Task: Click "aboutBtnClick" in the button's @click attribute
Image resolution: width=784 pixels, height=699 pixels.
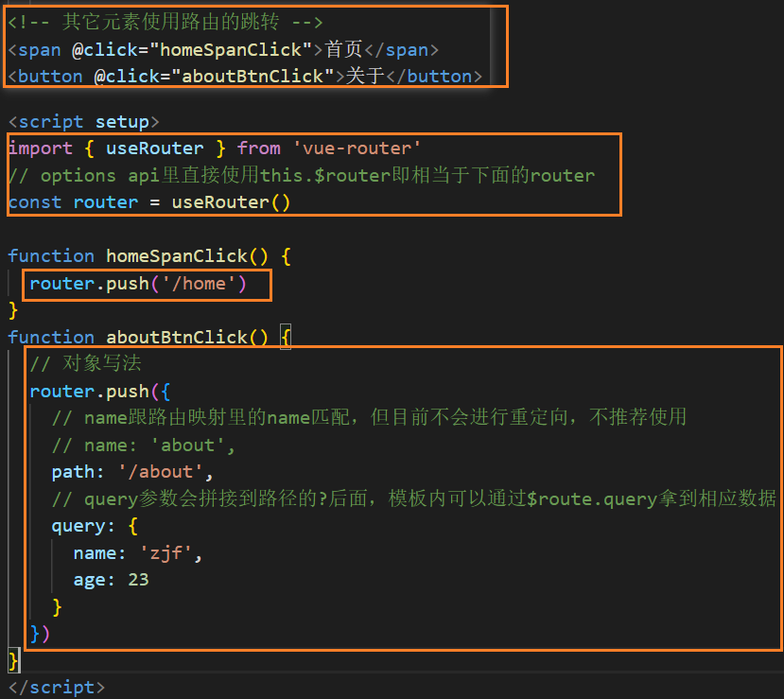Action: click(253, 76)
